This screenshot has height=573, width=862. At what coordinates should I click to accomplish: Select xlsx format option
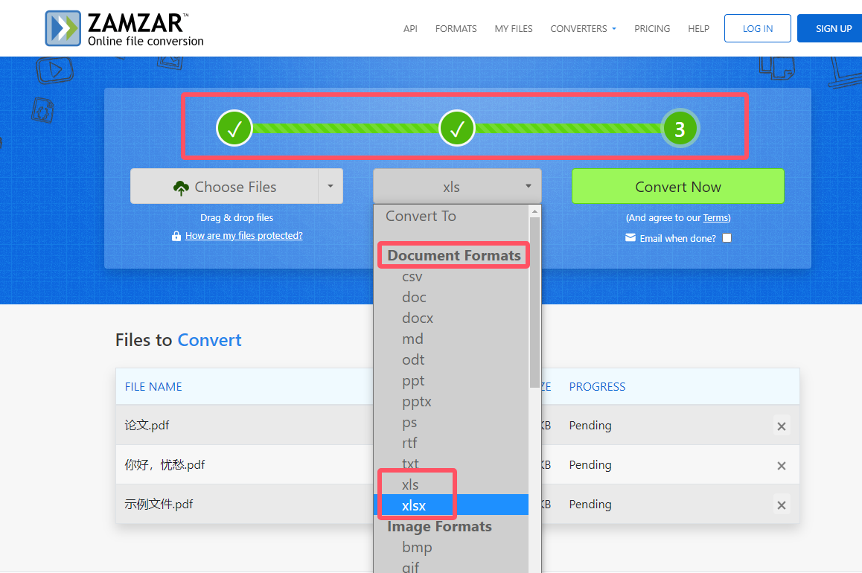pos(451,505)
